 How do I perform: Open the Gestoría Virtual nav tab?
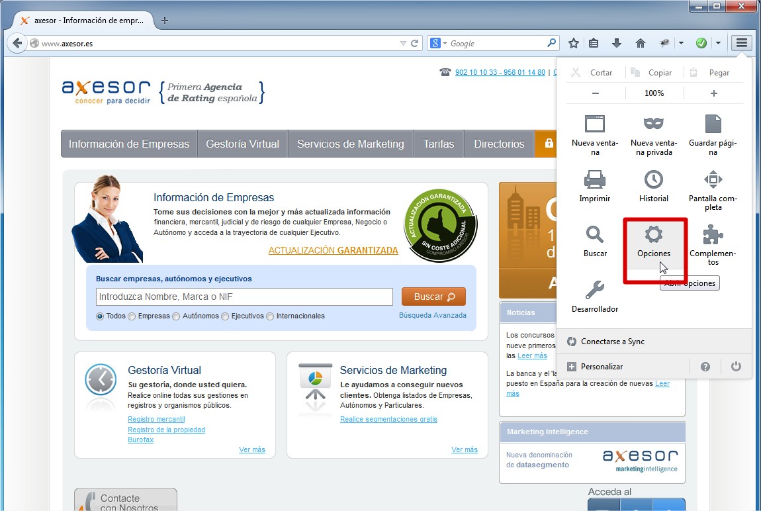[x=243, y=144]
